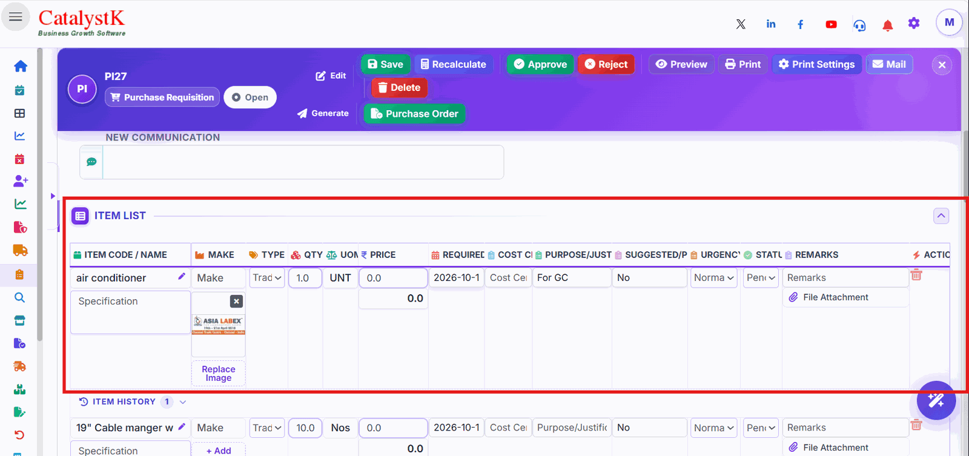Open the Urgency dropdown for air conditioner

(x=714, y=278)
